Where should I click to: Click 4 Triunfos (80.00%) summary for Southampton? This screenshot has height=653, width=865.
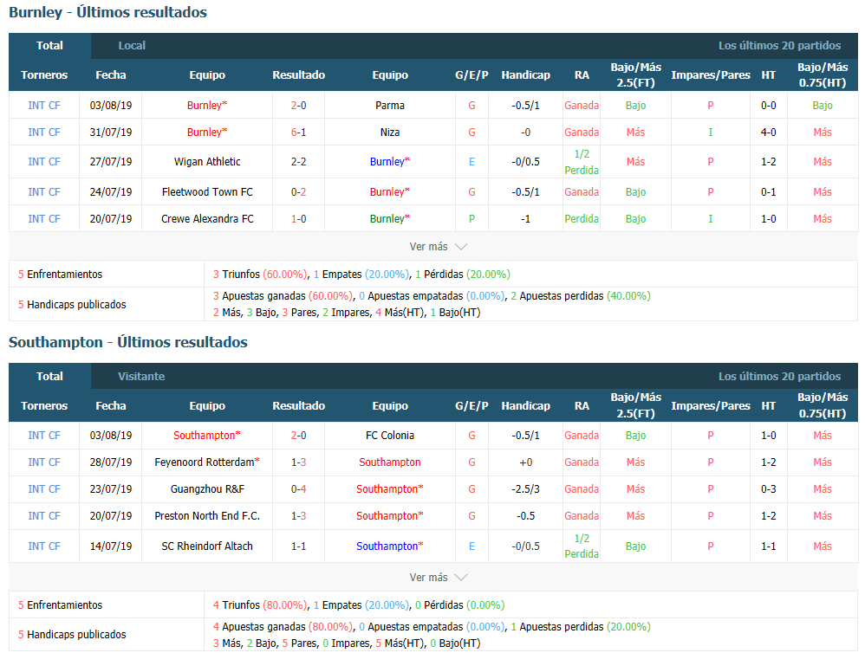(x=260, y=605)
